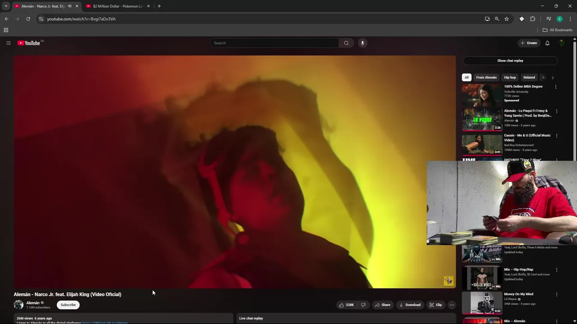The image size is (577, 324).
Task: Open the Lo Paqui video thumbnail
Action: [x=482, y=119]
